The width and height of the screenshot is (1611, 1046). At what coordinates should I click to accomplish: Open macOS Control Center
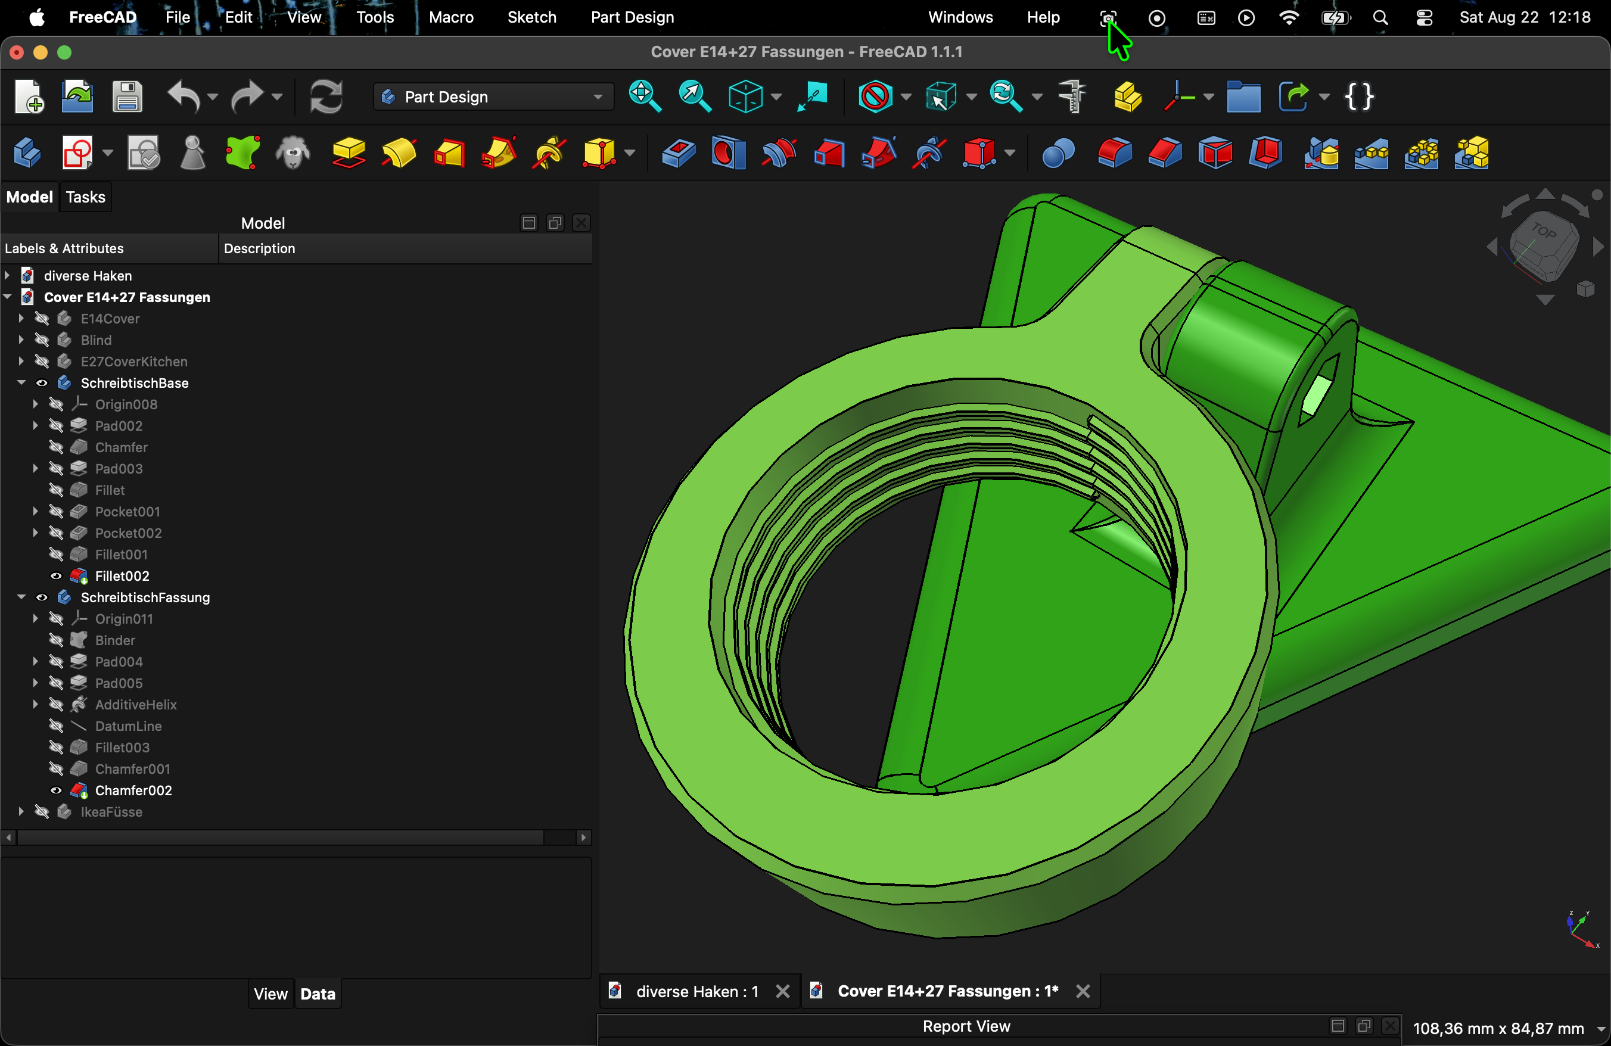point(1424,18)
